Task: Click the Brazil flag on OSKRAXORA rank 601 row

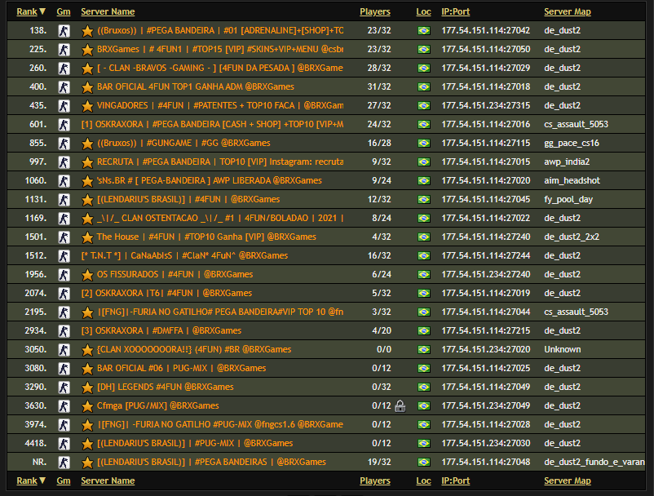Action: [423, 124]
